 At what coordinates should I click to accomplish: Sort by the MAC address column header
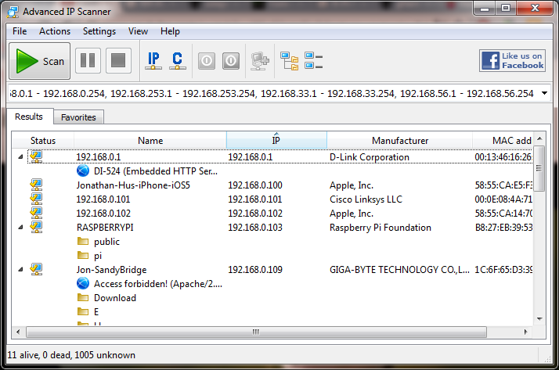[503, 141]
